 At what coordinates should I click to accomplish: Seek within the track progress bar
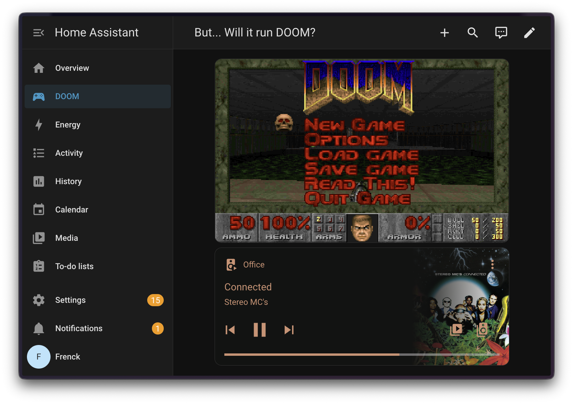coord(362,354)
